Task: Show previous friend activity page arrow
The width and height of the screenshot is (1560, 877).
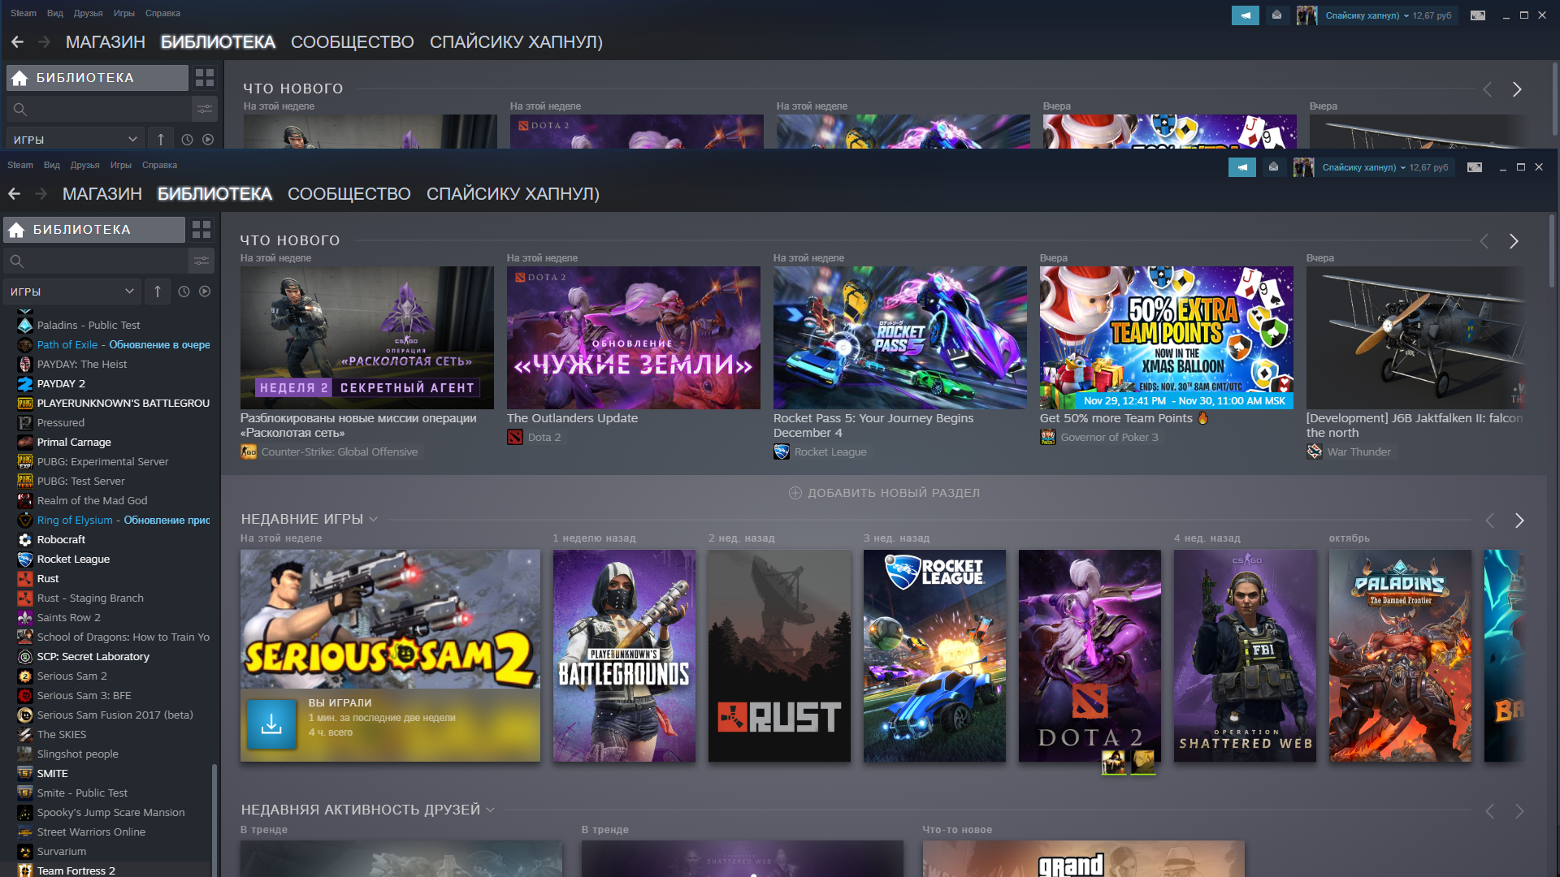Action: tap(1489, 811)
